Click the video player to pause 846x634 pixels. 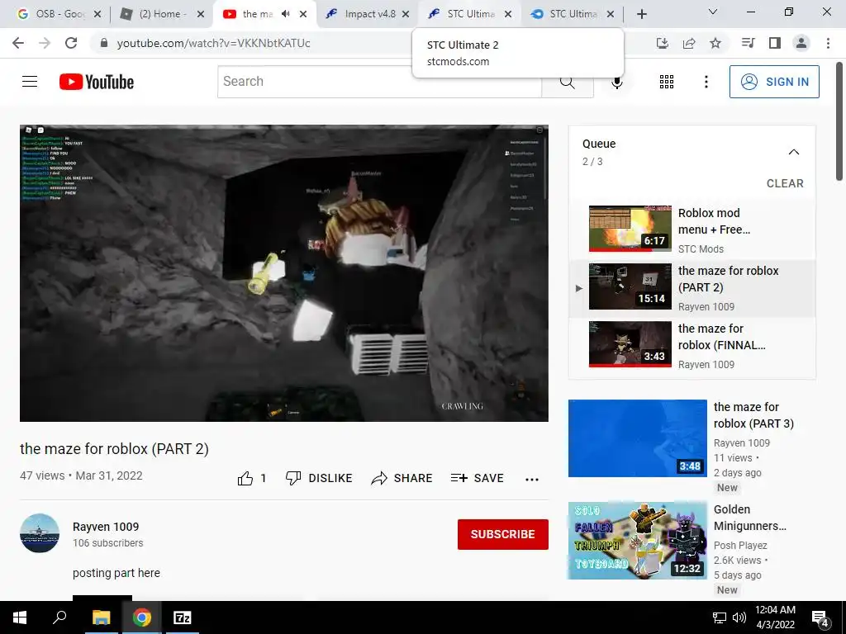[284, 273]
